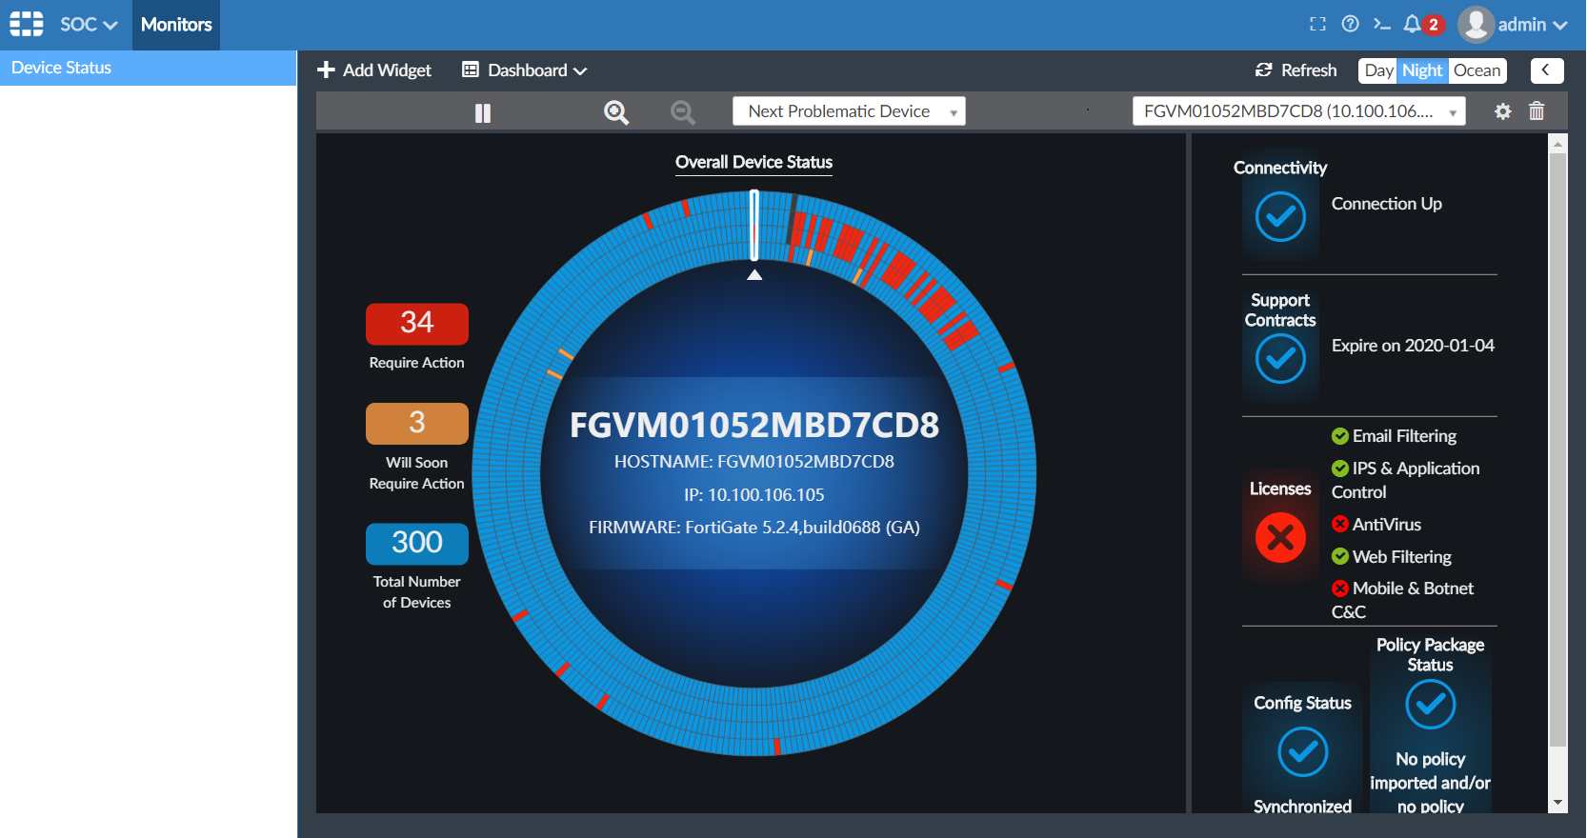Click the red Licenses error icon
This screenshot has height=838, width=1587.
tap(1280, 538)
